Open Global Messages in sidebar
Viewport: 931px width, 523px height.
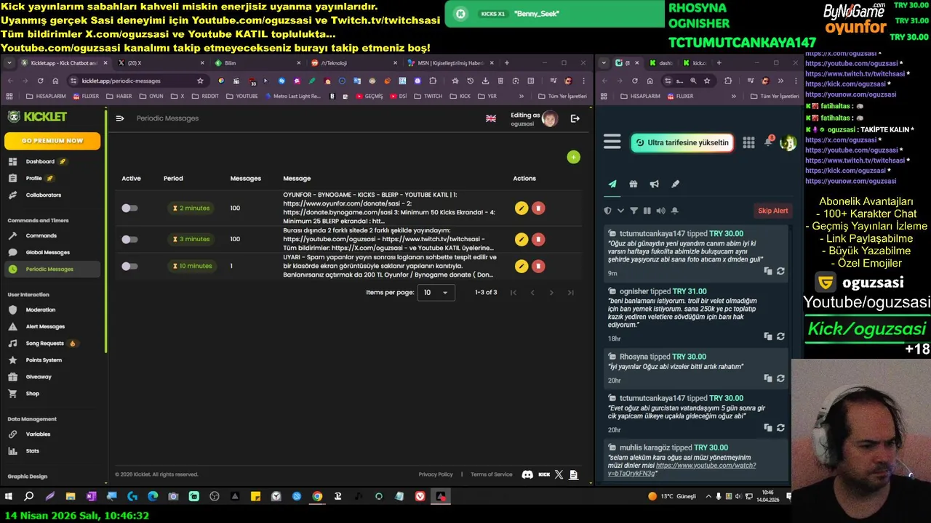pos(48,252)
